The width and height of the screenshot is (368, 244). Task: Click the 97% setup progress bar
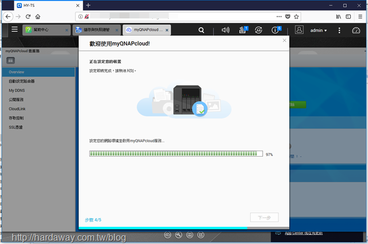(x=176, y=154)
